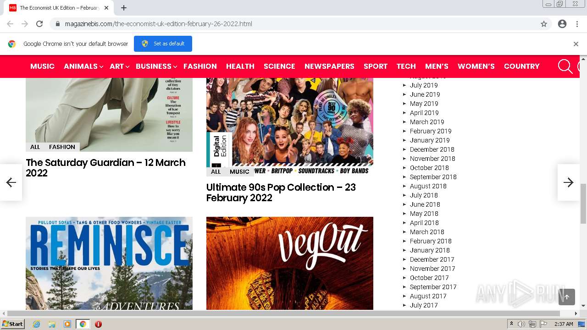Screen dimensions: 587x330
Task: Click the FASHION tag under Saturday Guardian
Action: coord(62,147)
